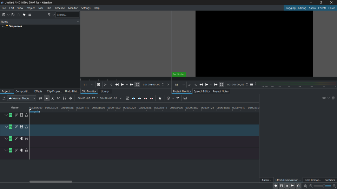Open preview render options dropdown arrow

click(173, 98)
